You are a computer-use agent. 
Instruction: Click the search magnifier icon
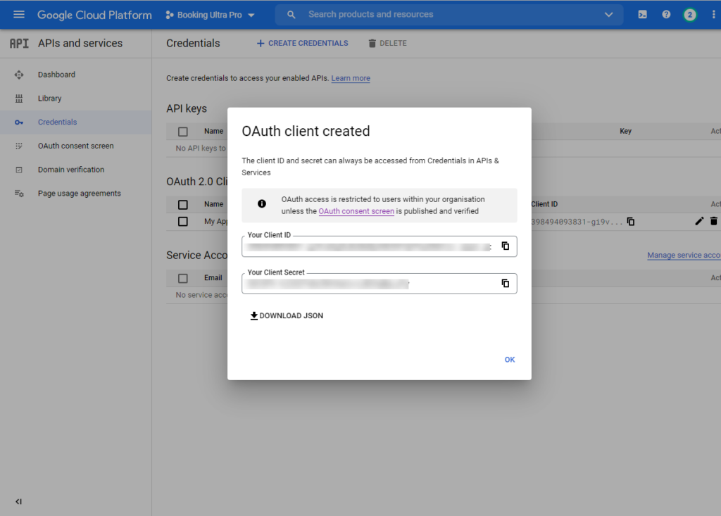[x=291, y=15]
